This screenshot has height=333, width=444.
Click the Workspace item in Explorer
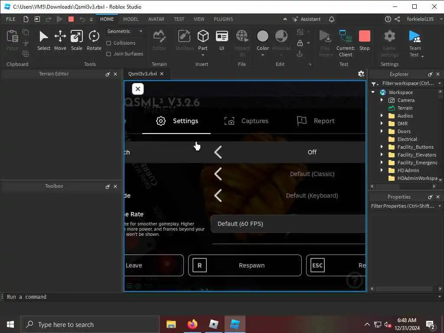point(400,92)
